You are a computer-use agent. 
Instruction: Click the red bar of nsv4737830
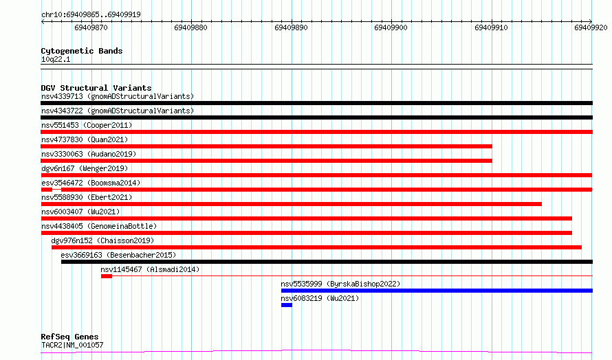(266, 146)
